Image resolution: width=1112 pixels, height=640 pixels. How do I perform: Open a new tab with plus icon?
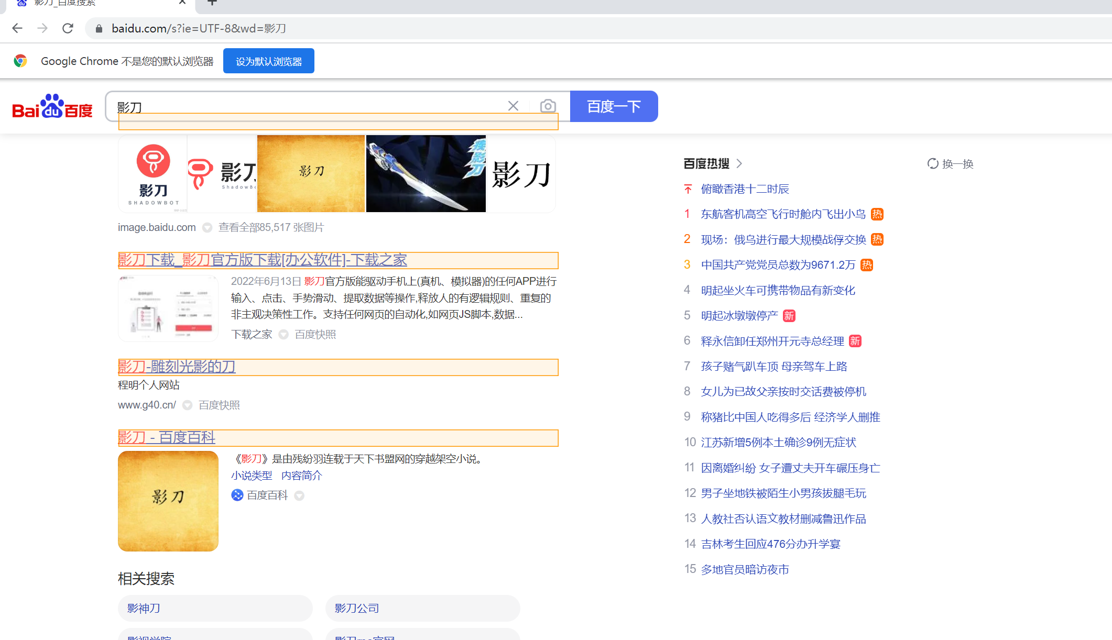click(x=212, y=2)
